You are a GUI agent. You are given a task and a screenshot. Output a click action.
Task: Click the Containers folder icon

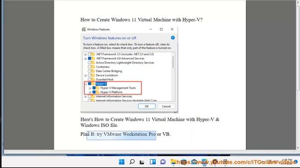tap(93, 67)
